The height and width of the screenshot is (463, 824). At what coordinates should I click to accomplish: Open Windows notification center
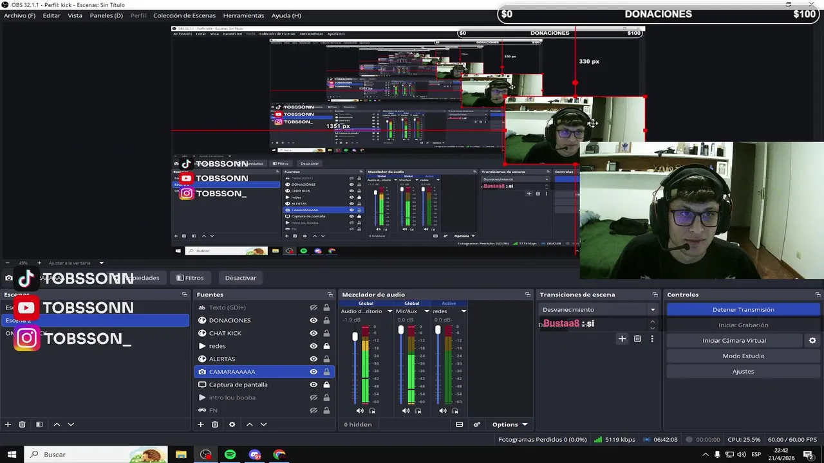tap(808, 455)
